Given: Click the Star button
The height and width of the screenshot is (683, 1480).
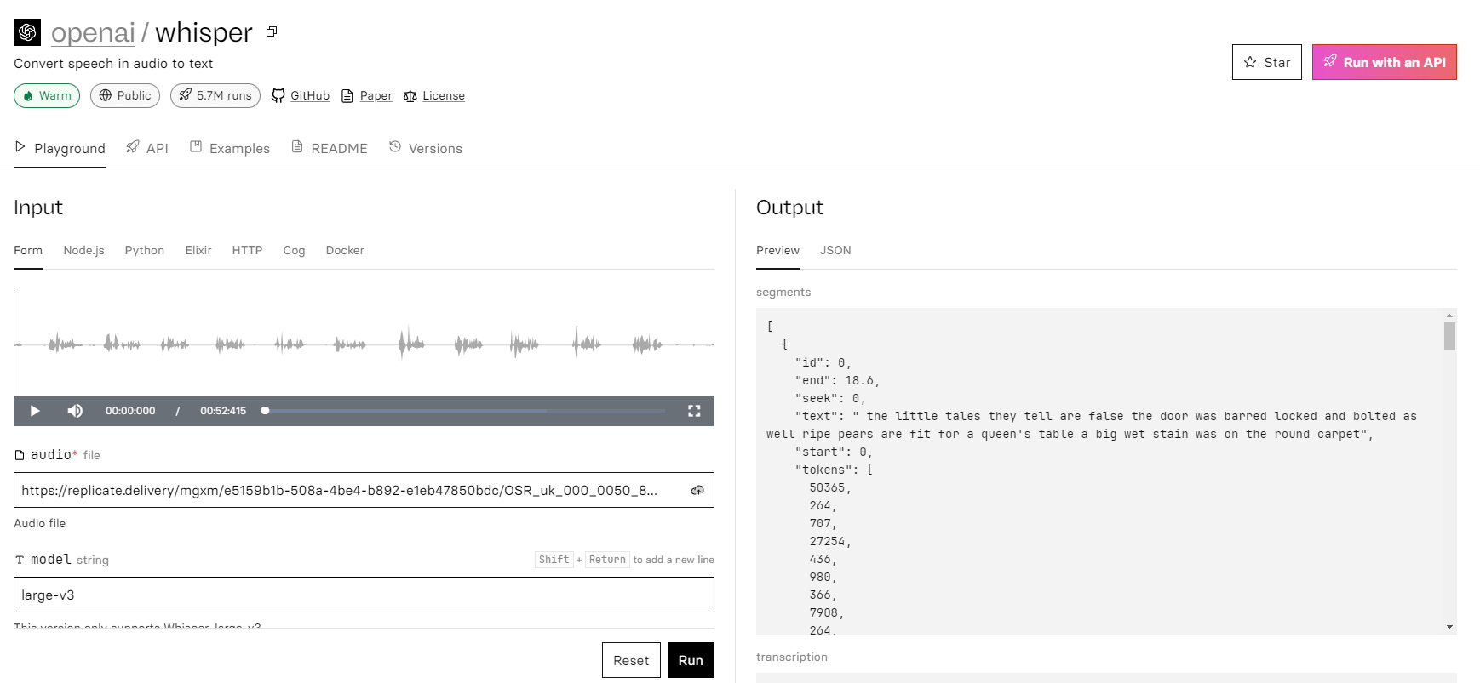Looking at the screenshot, I should [1266, 62].
